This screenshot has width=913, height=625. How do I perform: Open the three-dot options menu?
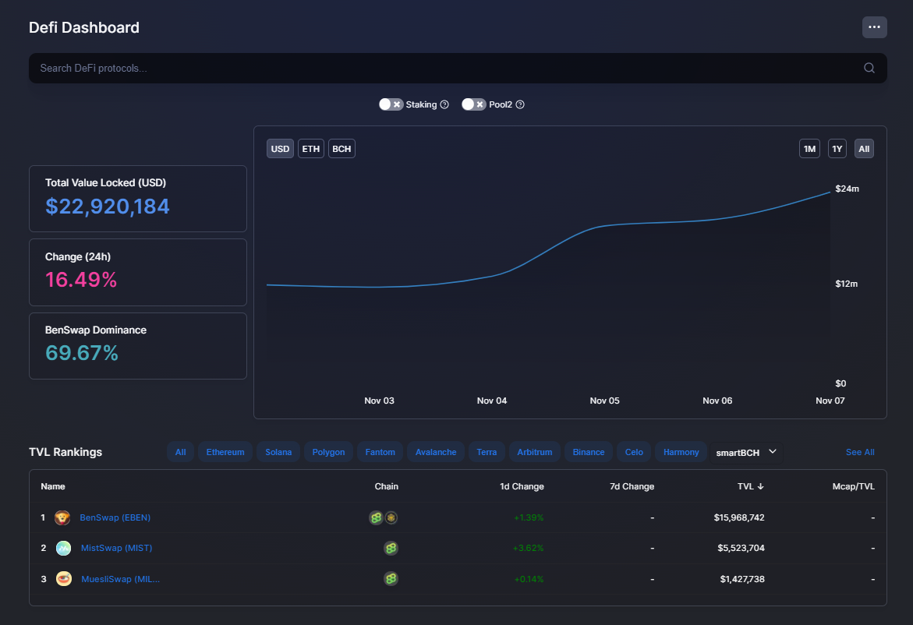[874, 27]
